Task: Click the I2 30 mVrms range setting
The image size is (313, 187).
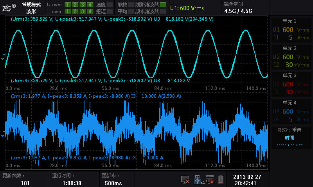Action: [291, 65]
